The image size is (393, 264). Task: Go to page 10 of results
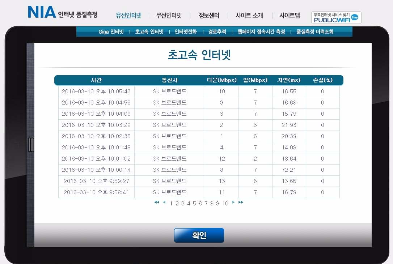(225, 203)
